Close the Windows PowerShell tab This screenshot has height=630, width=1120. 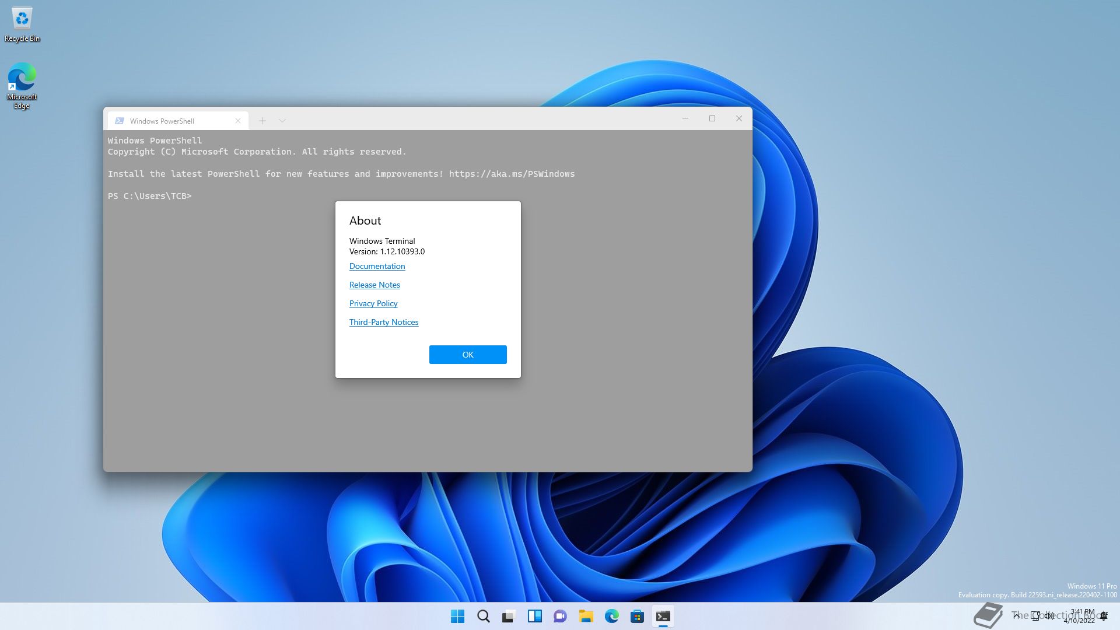pos(238,121)
